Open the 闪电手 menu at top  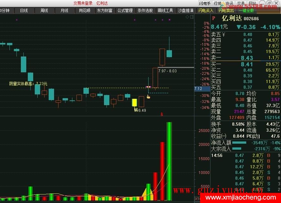point(205,3)
